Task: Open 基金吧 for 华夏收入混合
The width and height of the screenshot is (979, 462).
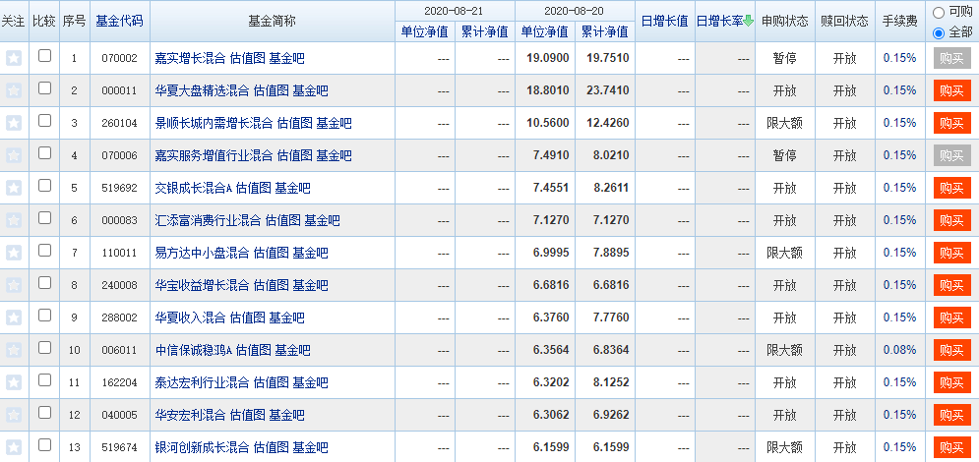Action: [x=286, y=318]
